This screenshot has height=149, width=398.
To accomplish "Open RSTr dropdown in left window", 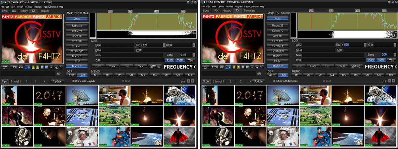I will (x=194, y=45).
